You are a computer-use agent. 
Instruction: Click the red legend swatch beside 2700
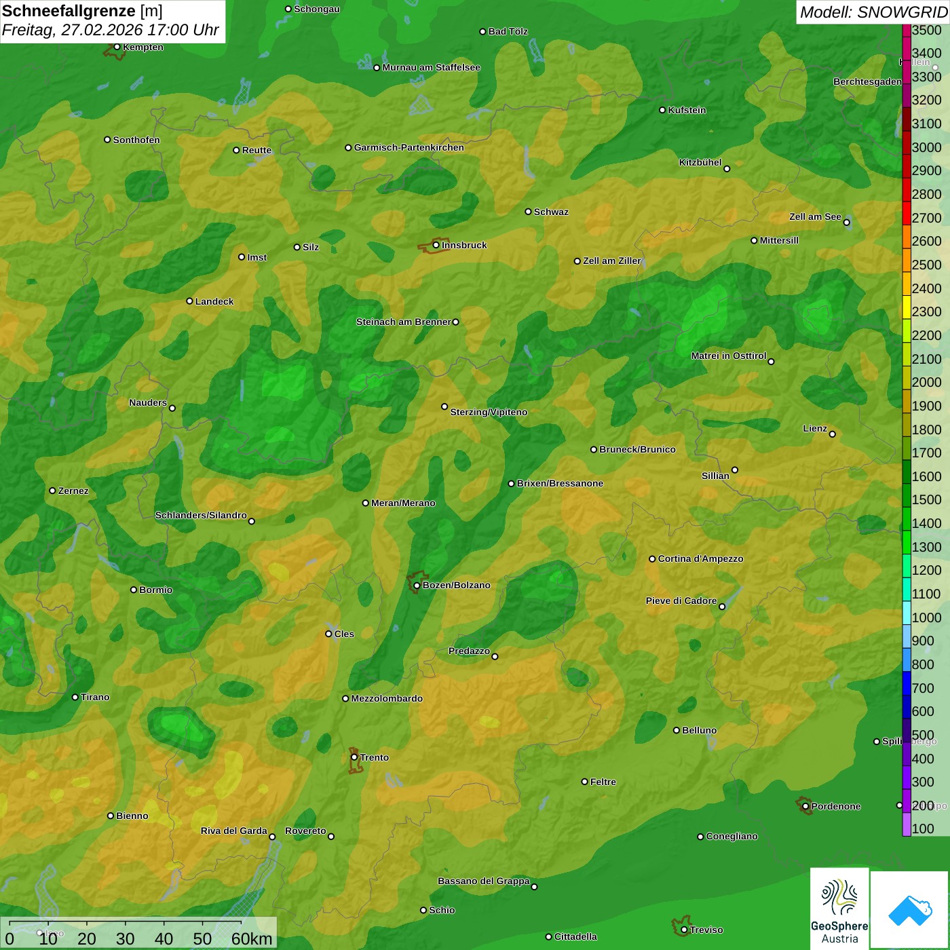tap(907, 213)
